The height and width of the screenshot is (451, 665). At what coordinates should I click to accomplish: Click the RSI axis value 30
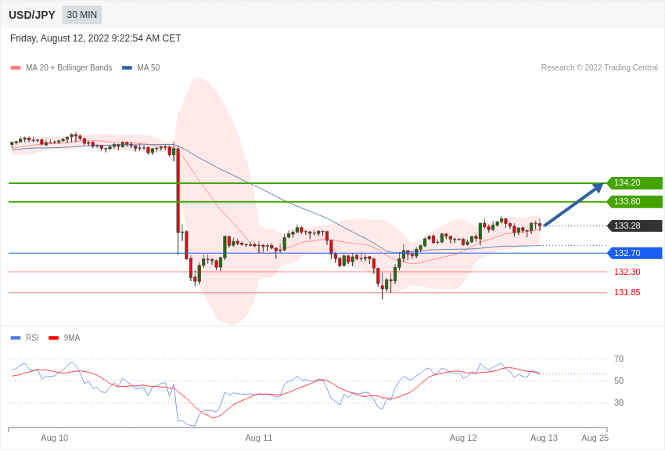click(x=619, y=402)
